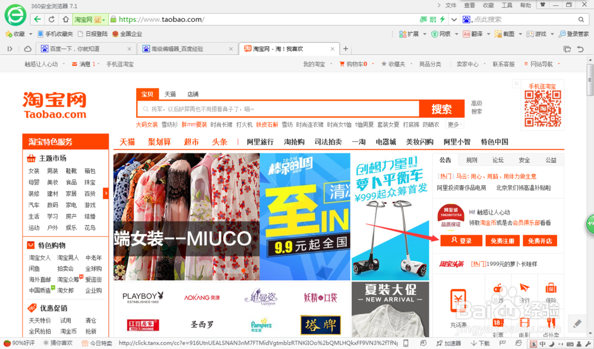Screen dimensions: 594x349
Task: Toggle the lightning speed mode in address bar
Action: tap(442, 18)
